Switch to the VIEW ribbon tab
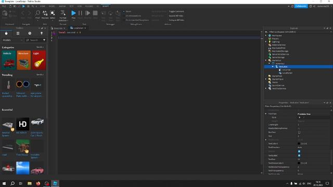Screen dimensions: 333x187 coord(80,6)
